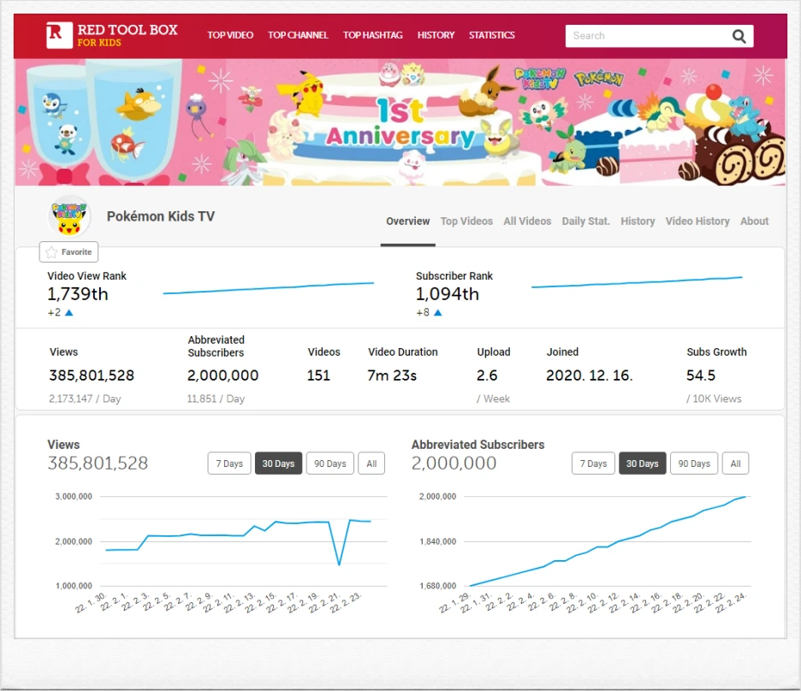The width and height of the screenshot is (801, 691).
Task: Click the RED TOOL BOX FOR KIDS title
Action: tap(128, 35)
